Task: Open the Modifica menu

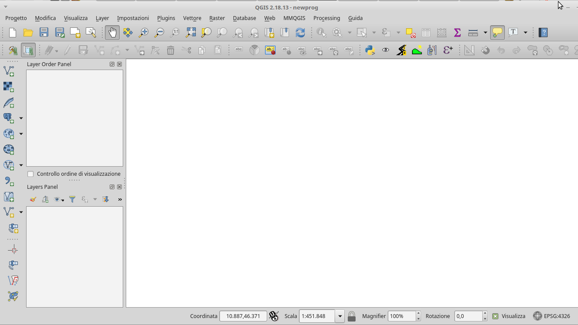Action: click(x=45, y=18)
